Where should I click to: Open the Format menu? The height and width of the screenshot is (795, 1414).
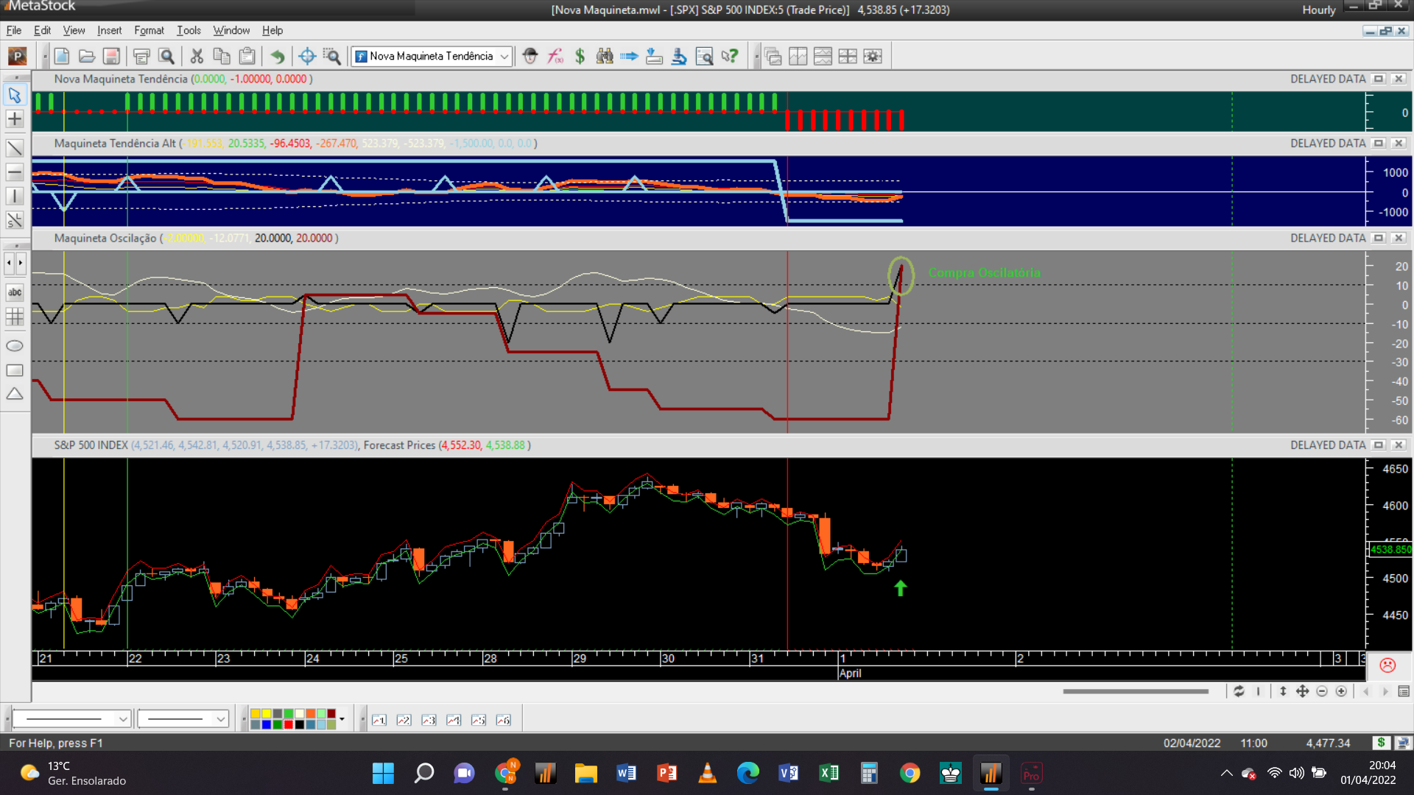click(149, 30)
